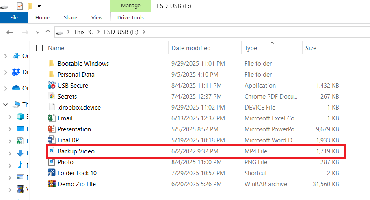
Task: Click the Forward arrow button
Action: [x=25, y=32]
